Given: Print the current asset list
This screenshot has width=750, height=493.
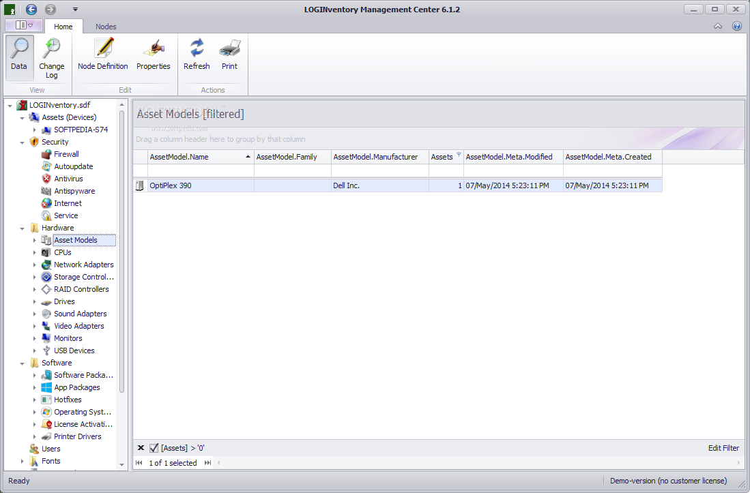Looking at the screenshot, I should pyautogui.click(x=229, y=55).
